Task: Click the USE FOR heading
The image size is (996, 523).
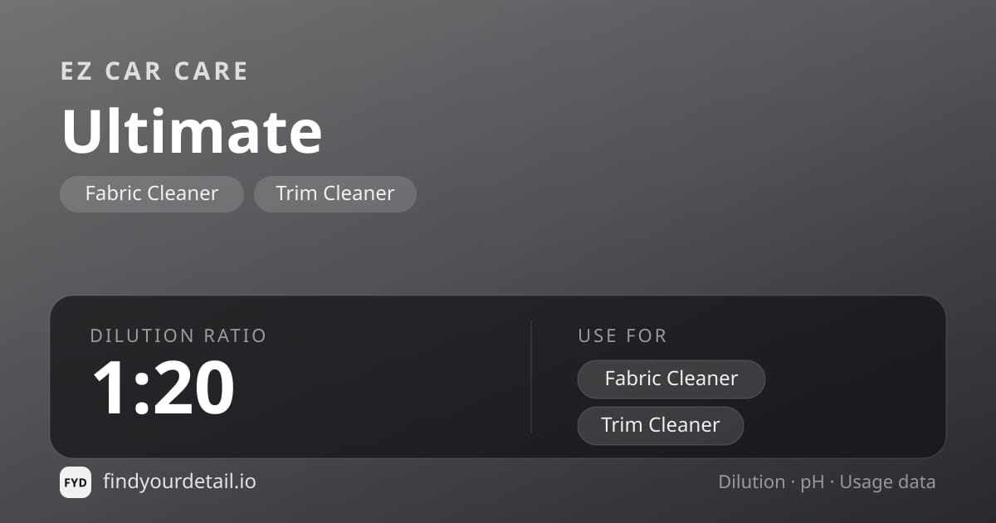Action: (622, 335)
